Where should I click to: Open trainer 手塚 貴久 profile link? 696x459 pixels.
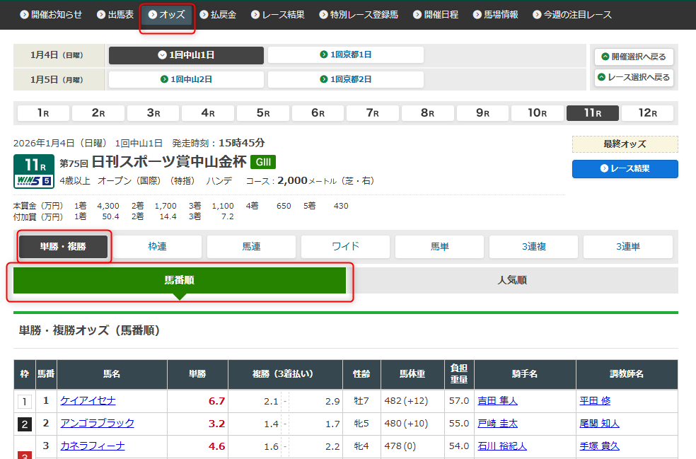point(599,446)
